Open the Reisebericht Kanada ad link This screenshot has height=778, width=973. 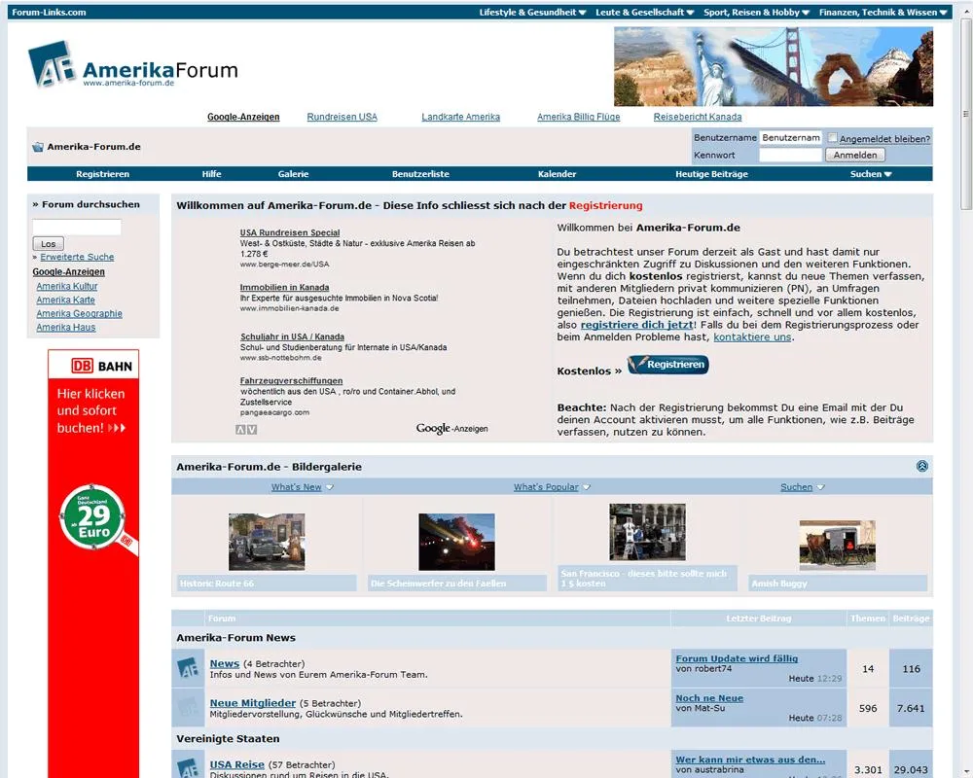[x=698, y=117]
